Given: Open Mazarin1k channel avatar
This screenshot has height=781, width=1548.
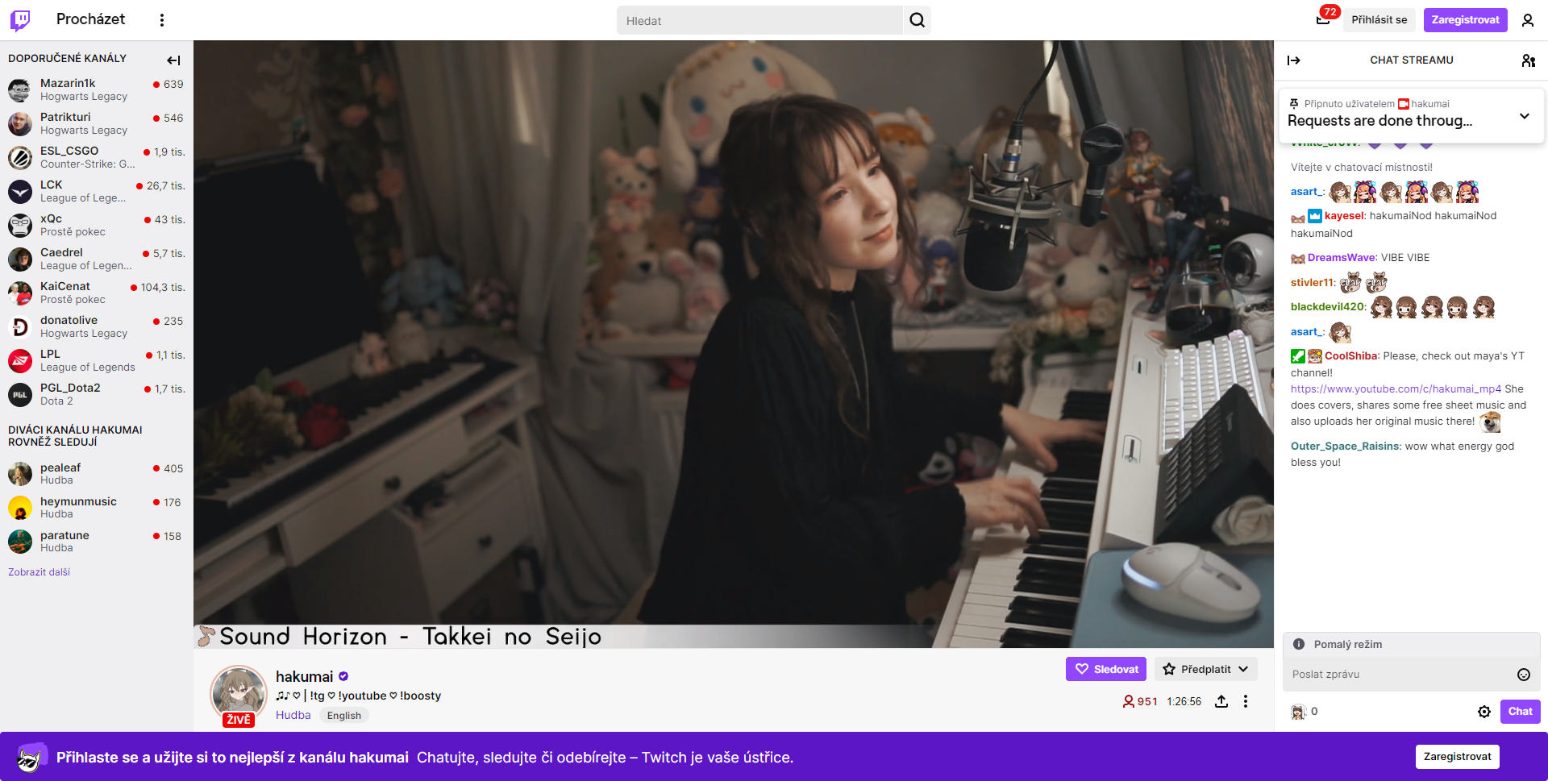Looking at the screenshot, I should click(20, 89).
